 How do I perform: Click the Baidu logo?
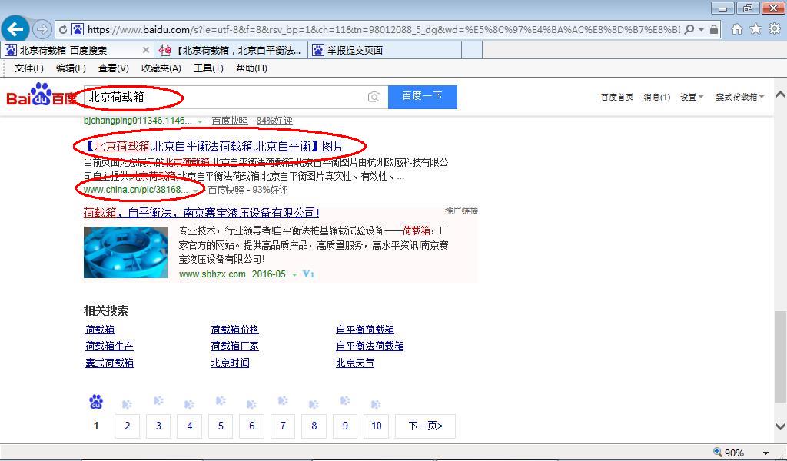(42, 95)
